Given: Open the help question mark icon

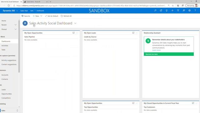Looking at the screenshot, I should coord(195,10).
